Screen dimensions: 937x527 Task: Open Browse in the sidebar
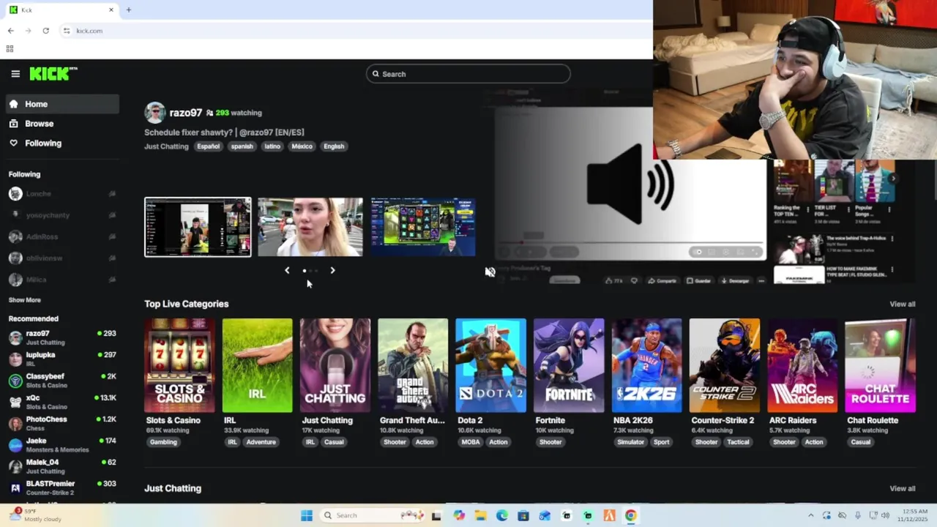click(x=62, y=124)
